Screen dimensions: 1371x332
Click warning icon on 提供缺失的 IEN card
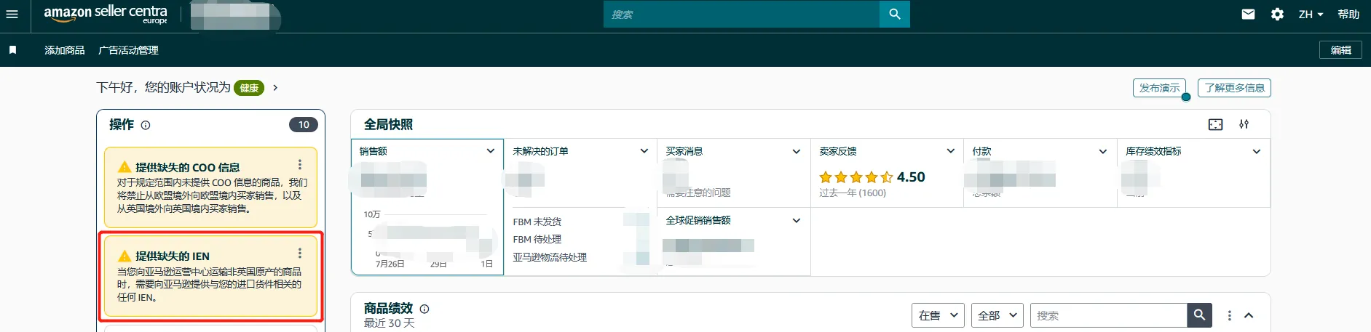(x=125, y=256)
